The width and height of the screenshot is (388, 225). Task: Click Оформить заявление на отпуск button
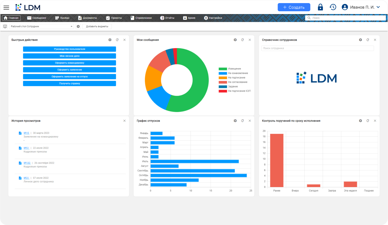(x=69, y=76)
